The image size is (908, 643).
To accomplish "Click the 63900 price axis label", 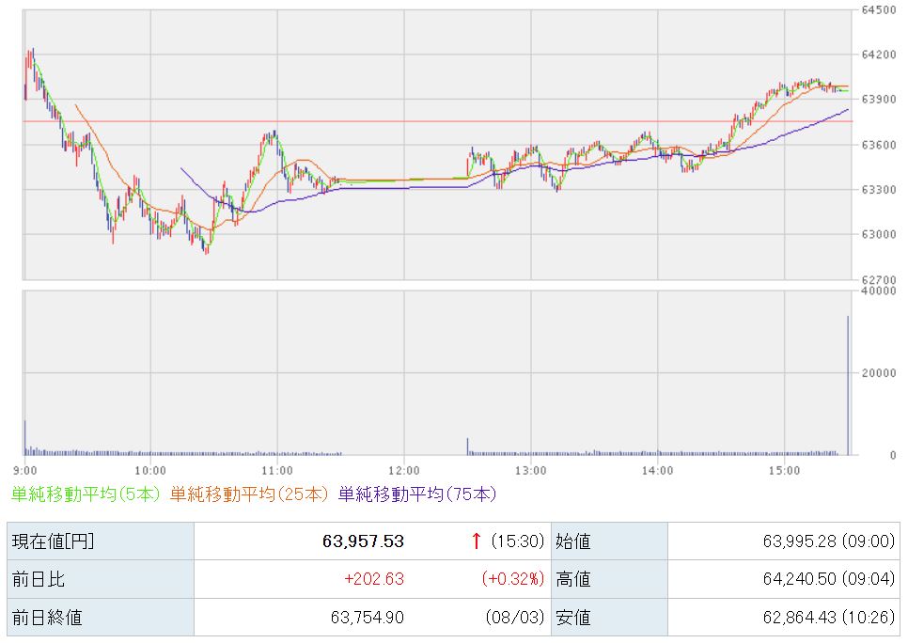I will pyautogui.click(x=879, y=100).
